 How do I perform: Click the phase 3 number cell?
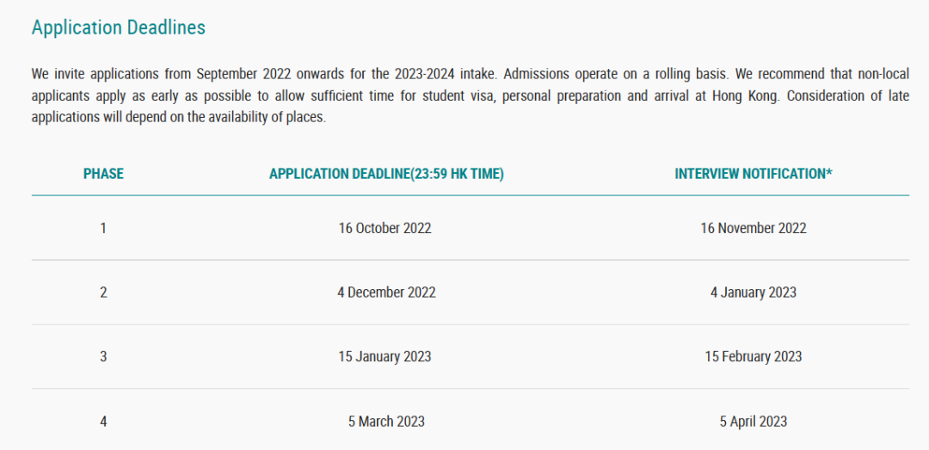coord(103,356)
